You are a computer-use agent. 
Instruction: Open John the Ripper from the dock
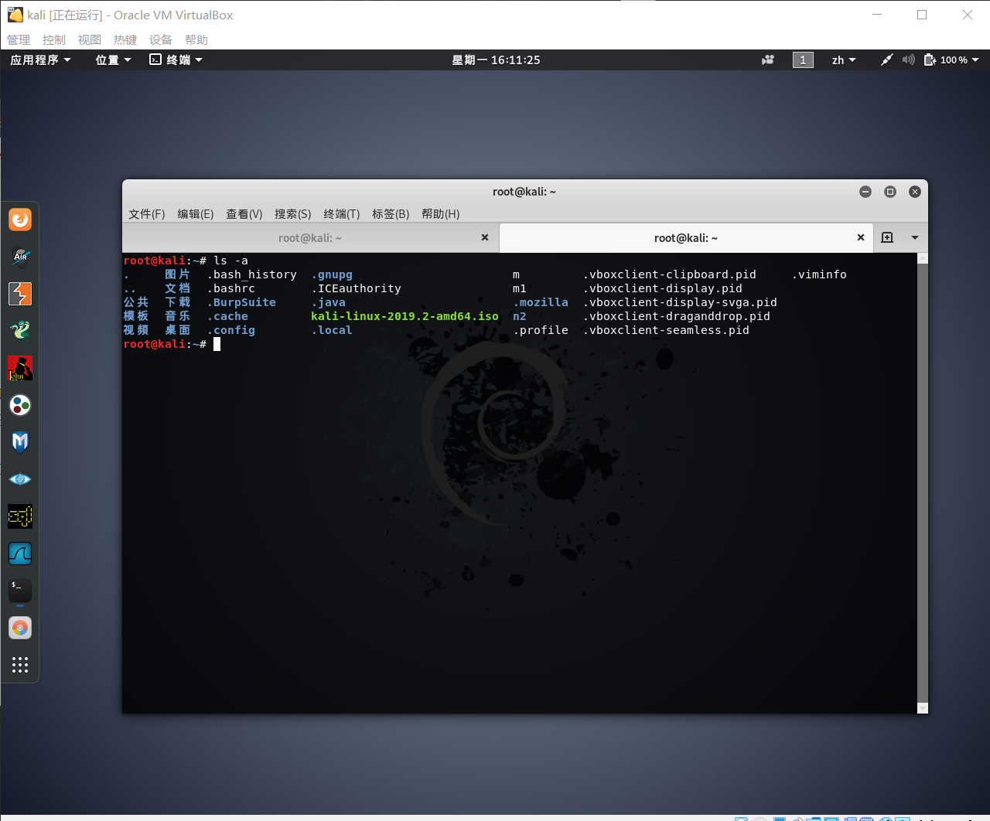(x=20, y=368)
